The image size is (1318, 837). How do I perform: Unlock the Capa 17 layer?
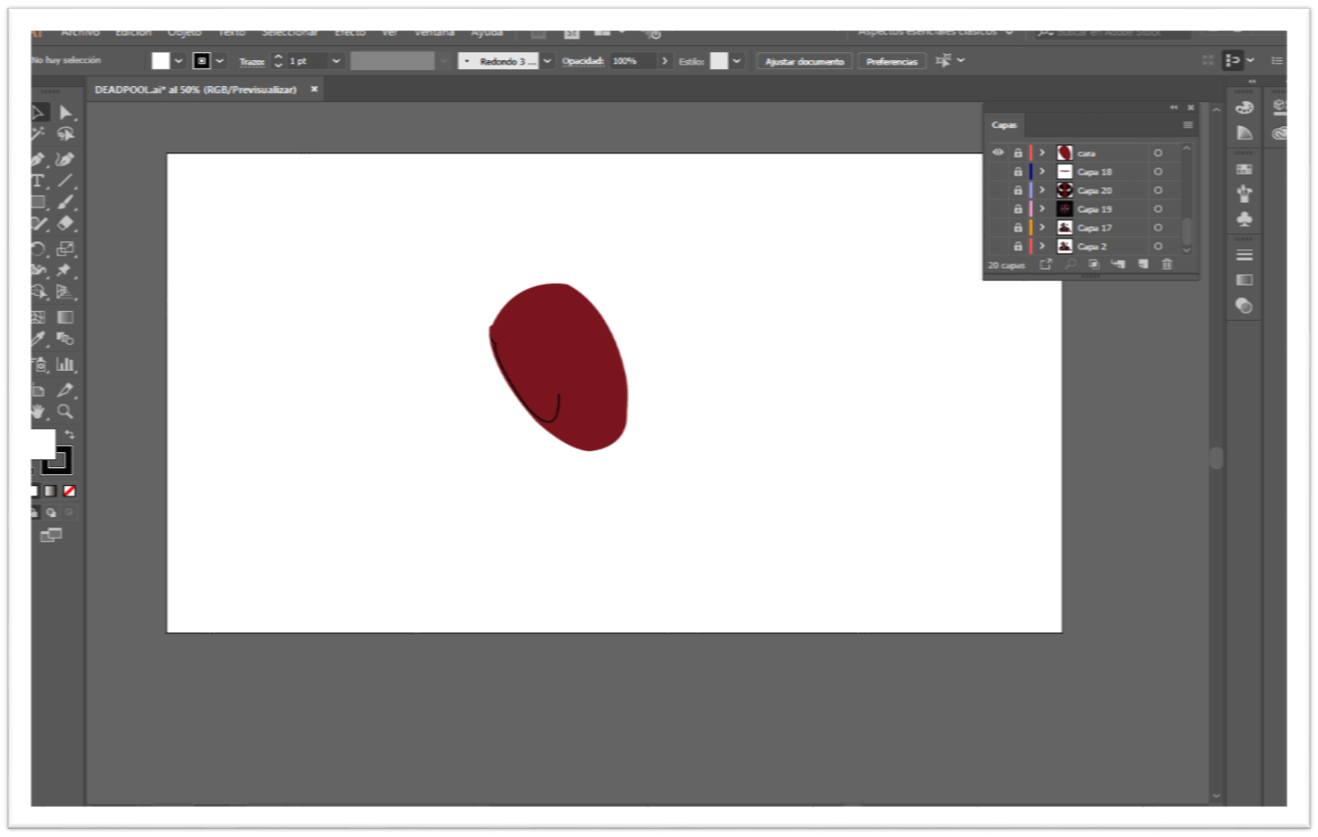[1018, 227]
